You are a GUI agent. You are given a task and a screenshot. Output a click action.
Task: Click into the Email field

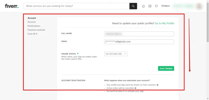click(139, 42)
